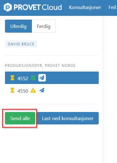Click the yellow warning triangle on 4550
Image resolution: width=117 pixels, height=163 pixels.
pos(33,90)
